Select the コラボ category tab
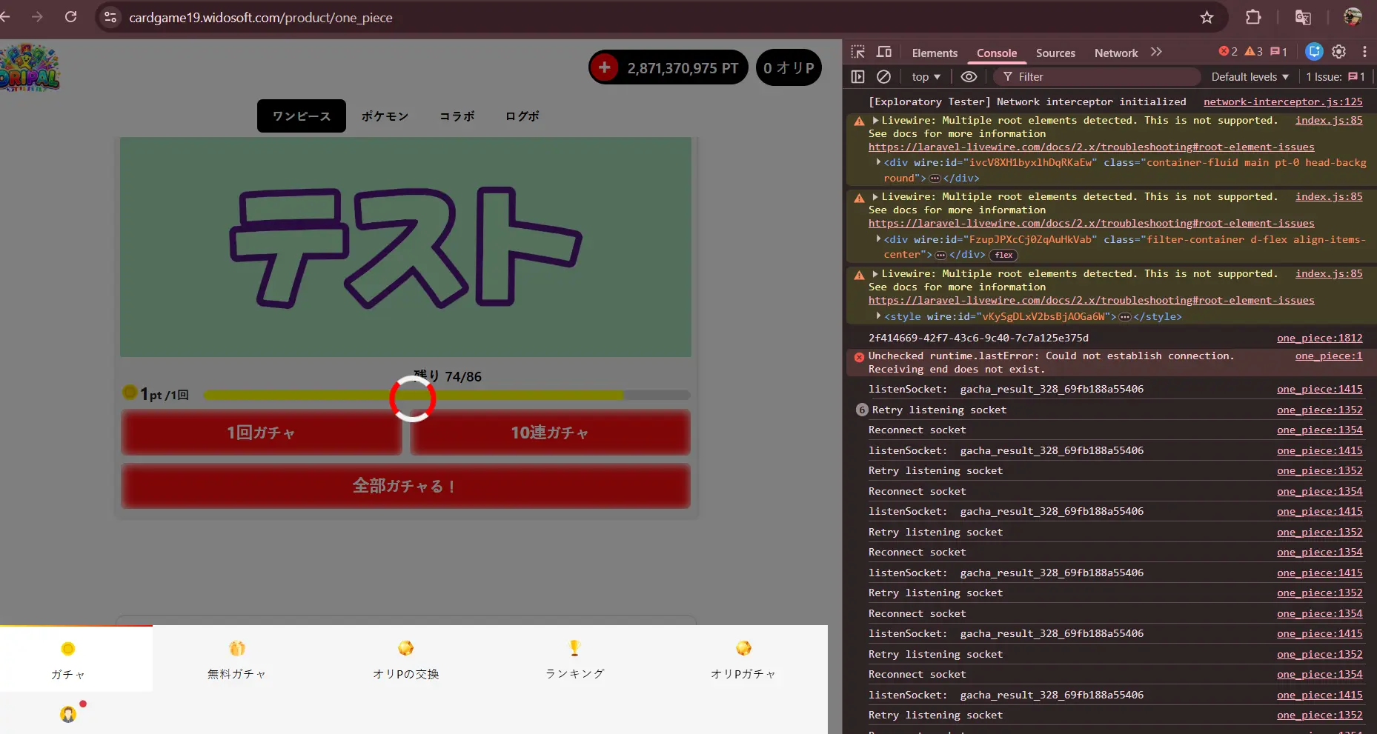Screen dimensions: 1377x734 (x=457, y=116)
